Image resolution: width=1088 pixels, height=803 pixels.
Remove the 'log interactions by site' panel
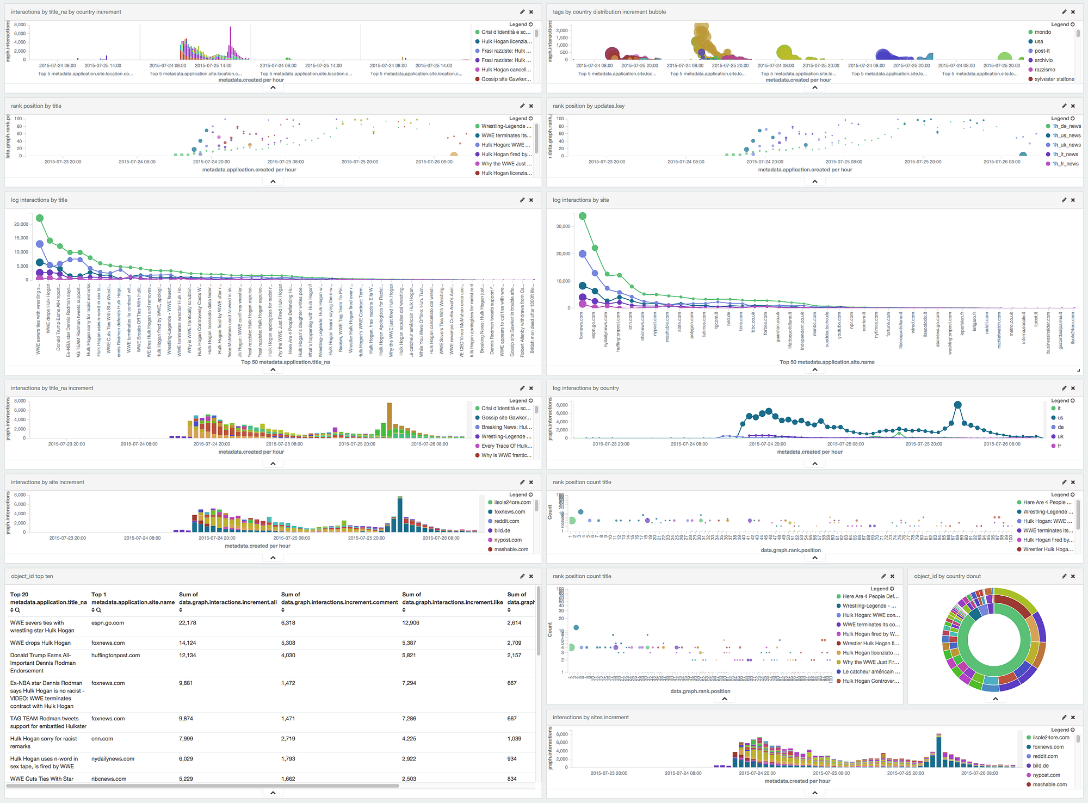(x=1073, y=200)
